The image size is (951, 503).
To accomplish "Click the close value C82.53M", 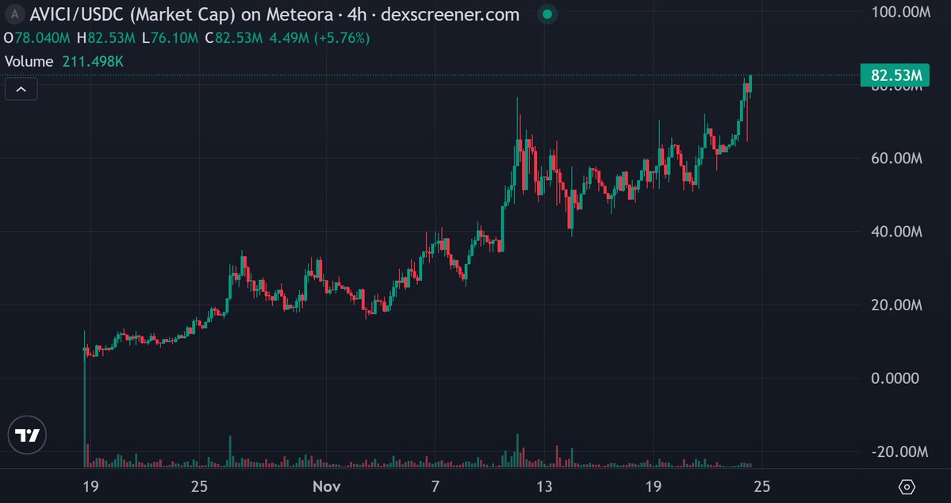I will click(233, 38).
